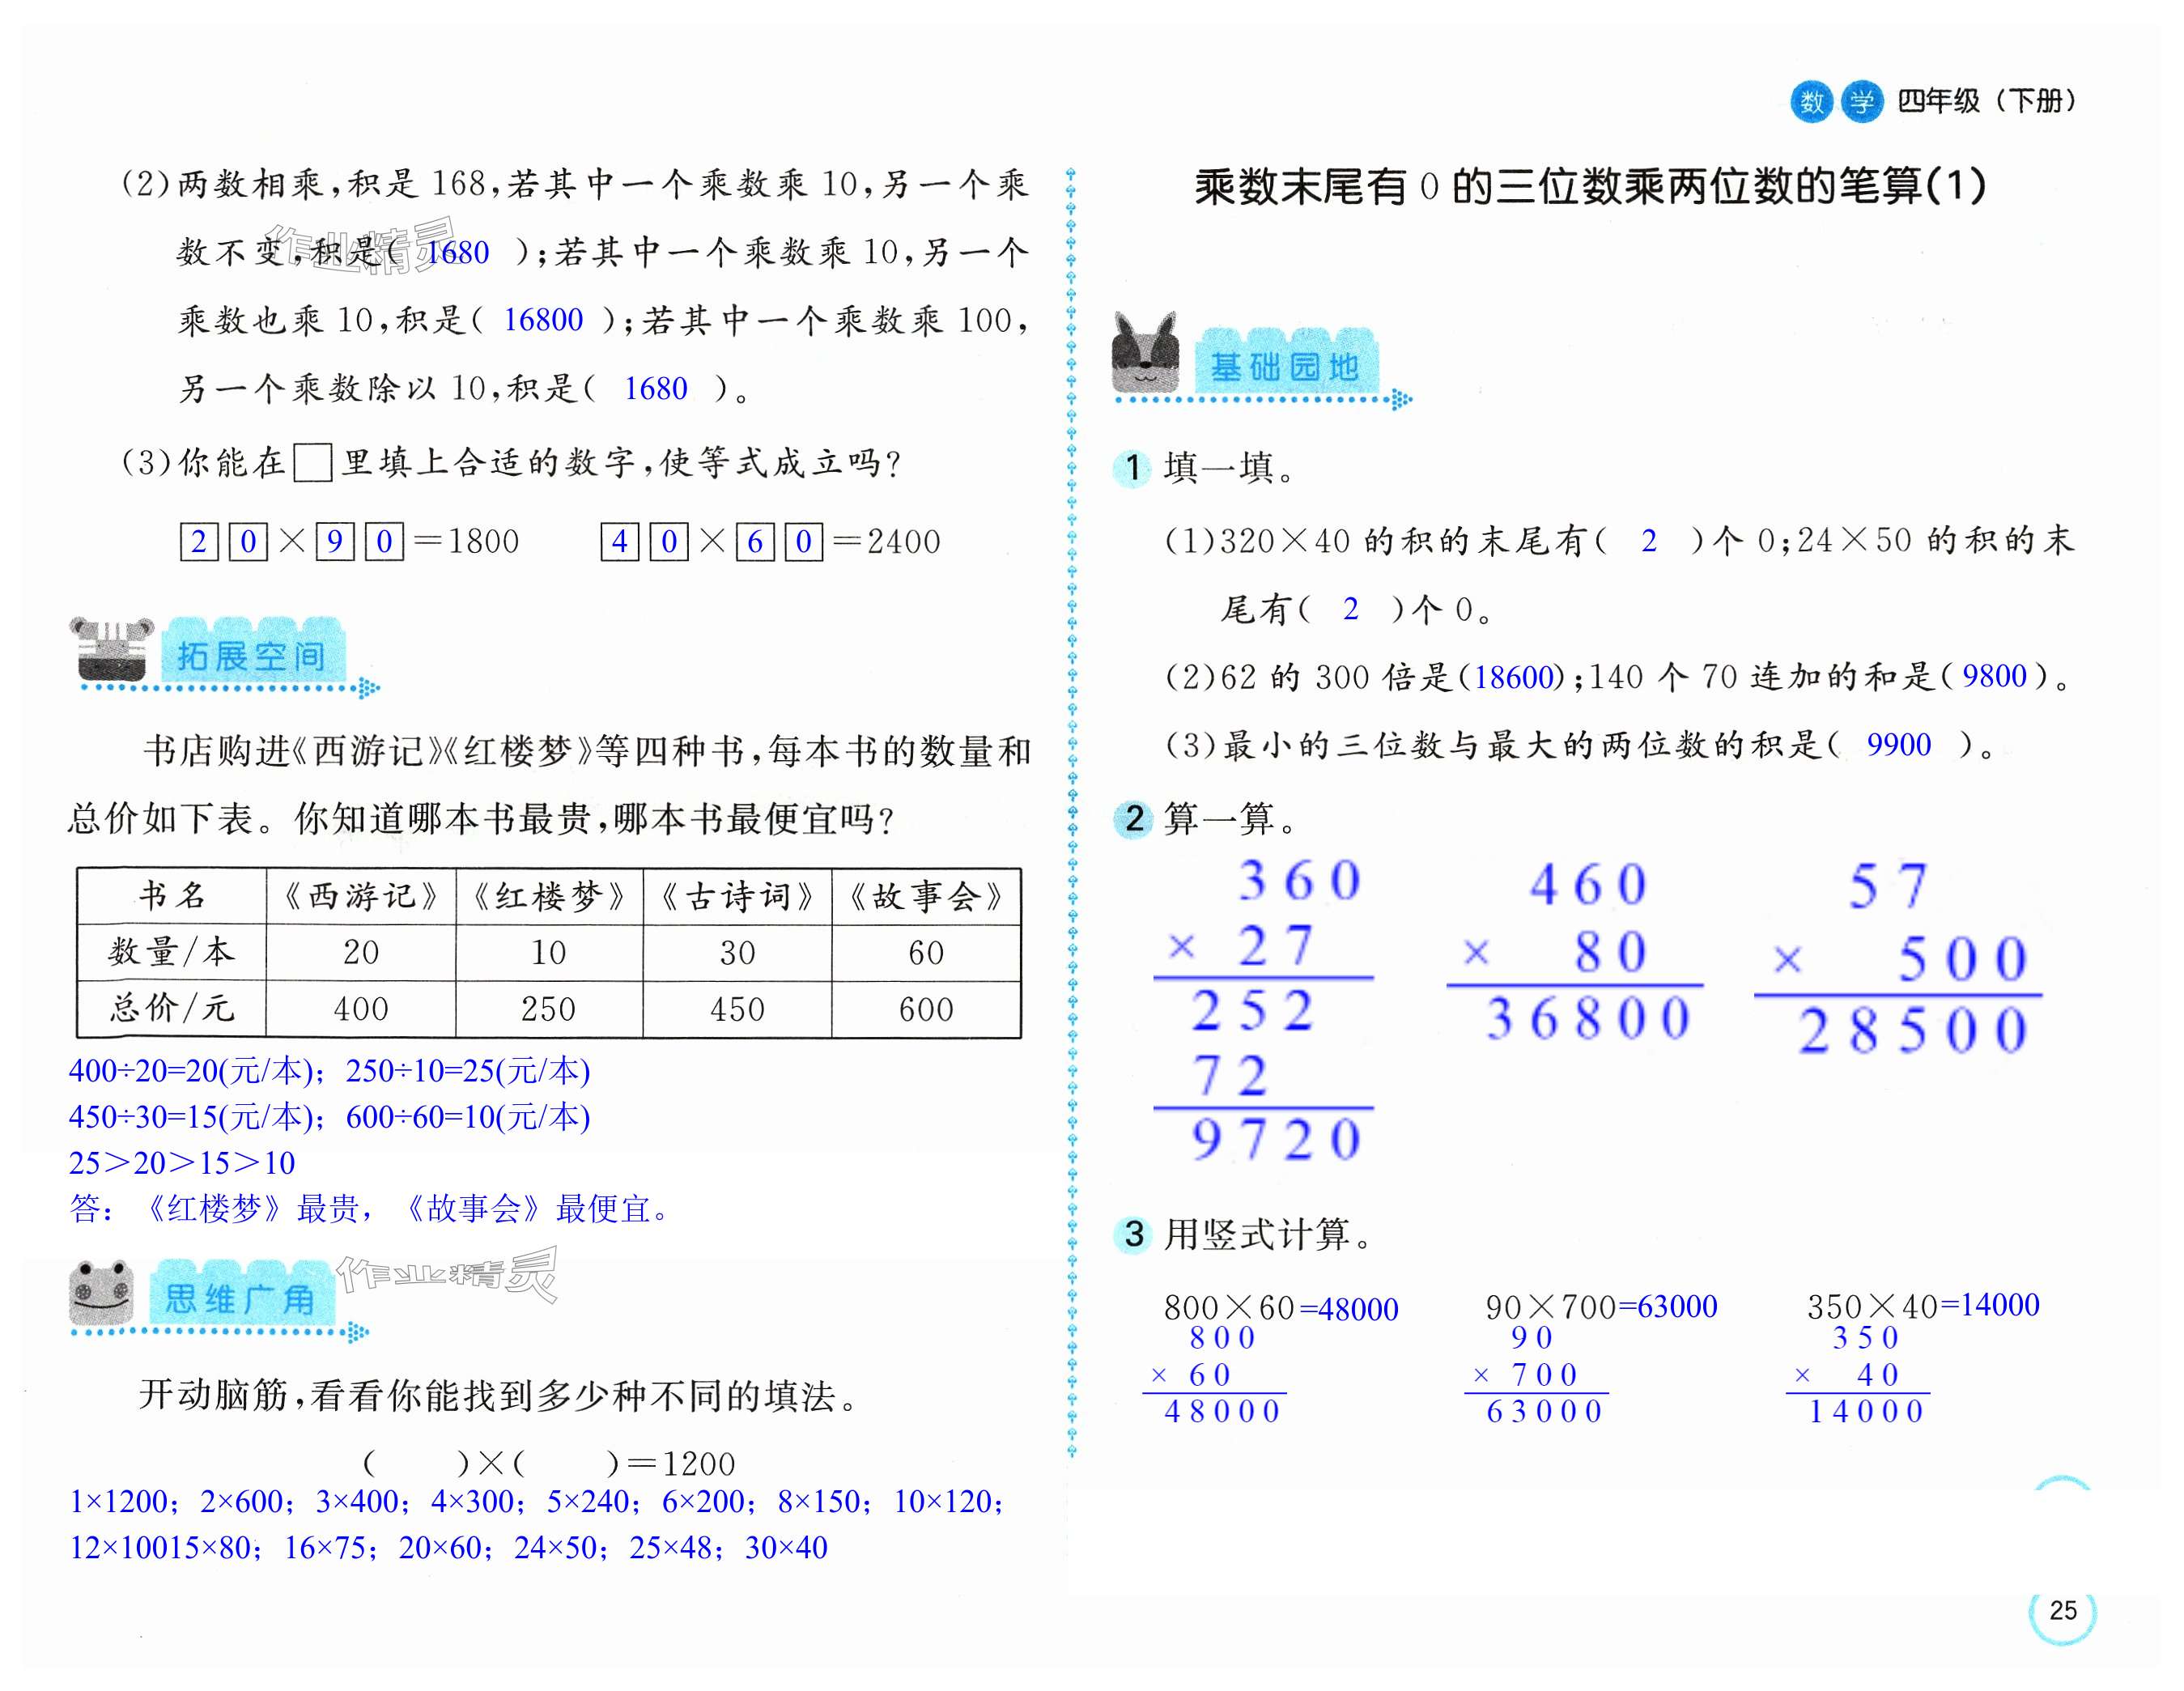Screen dimensions: 2184x1691
Task: Click the answer 16800 in parentheses
Action: tap(543, 320)
